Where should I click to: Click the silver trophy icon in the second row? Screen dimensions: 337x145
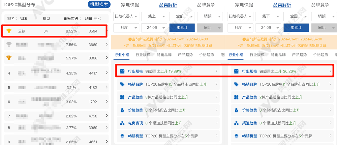[9, 44]
